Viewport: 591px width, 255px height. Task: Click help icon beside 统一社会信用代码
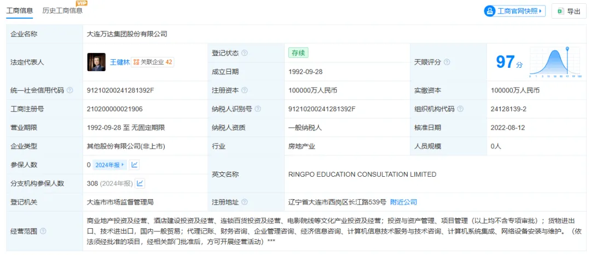[x=69, y=90]
